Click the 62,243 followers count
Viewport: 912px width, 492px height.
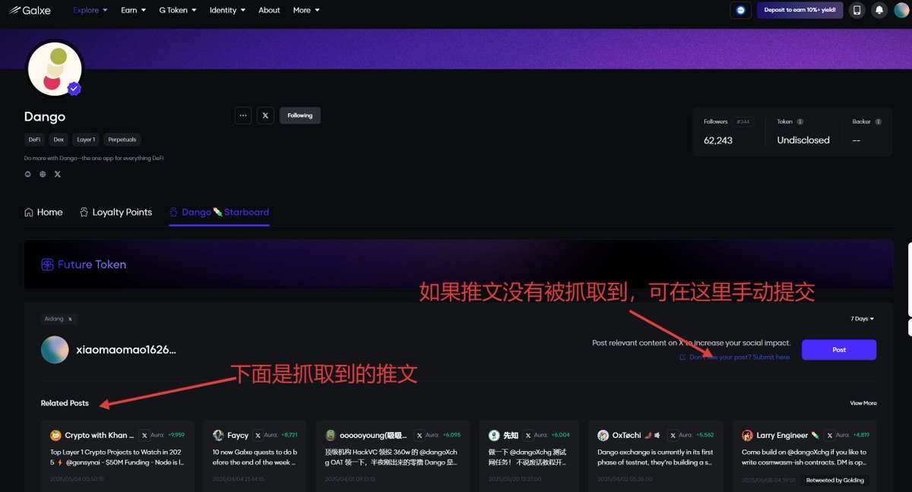point(718,140)
